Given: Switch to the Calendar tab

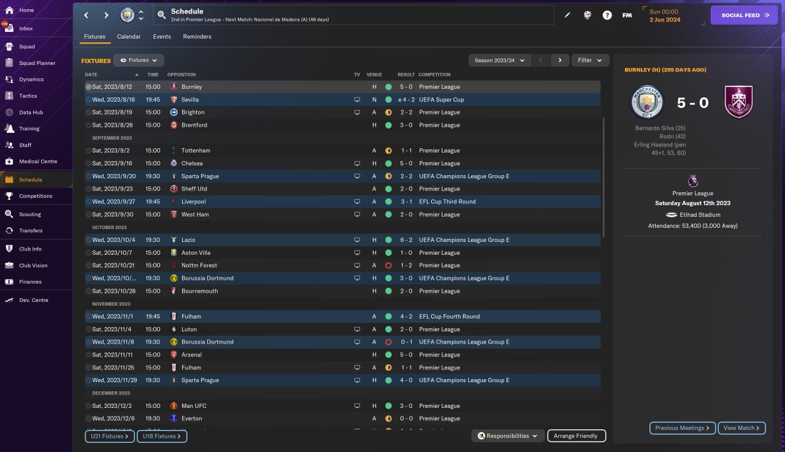Looking at the screenshot, I should (129, 37).
